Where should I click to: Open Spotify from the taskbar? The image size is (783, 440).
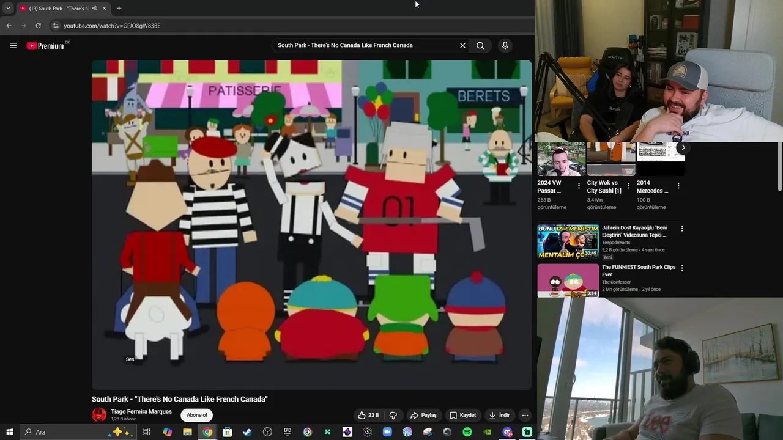pos(467,432)
